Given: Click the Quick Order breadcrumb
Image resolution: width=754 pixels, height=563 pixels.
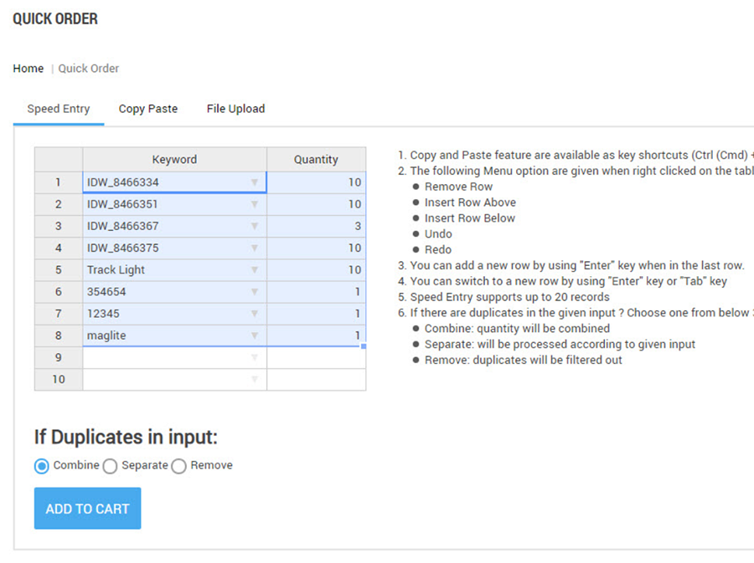Looking at the screenshot, I should point(89,69).
